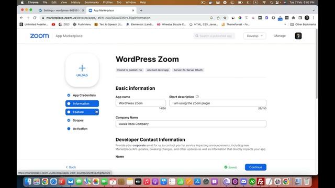Launch FileZilla from the dock
The width and height of the screenshot is (335, 188).
pos(261,182)
